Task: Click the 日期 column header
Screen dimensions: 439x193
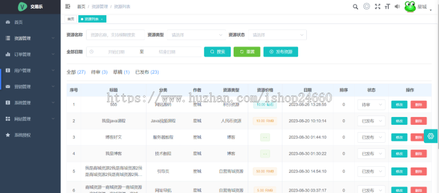Action: coord(307,90)
